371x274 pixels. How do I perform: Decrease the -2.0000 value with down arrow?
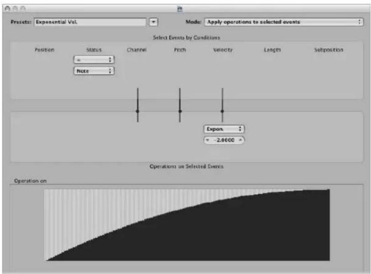pyautogui.click(x=207, y=140)
